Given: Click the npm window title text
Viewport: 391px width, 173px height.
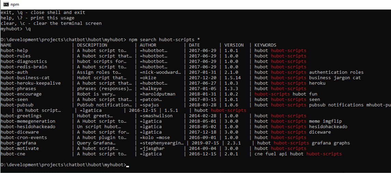Looking at the screenshot, I should (x=15, y=4).
